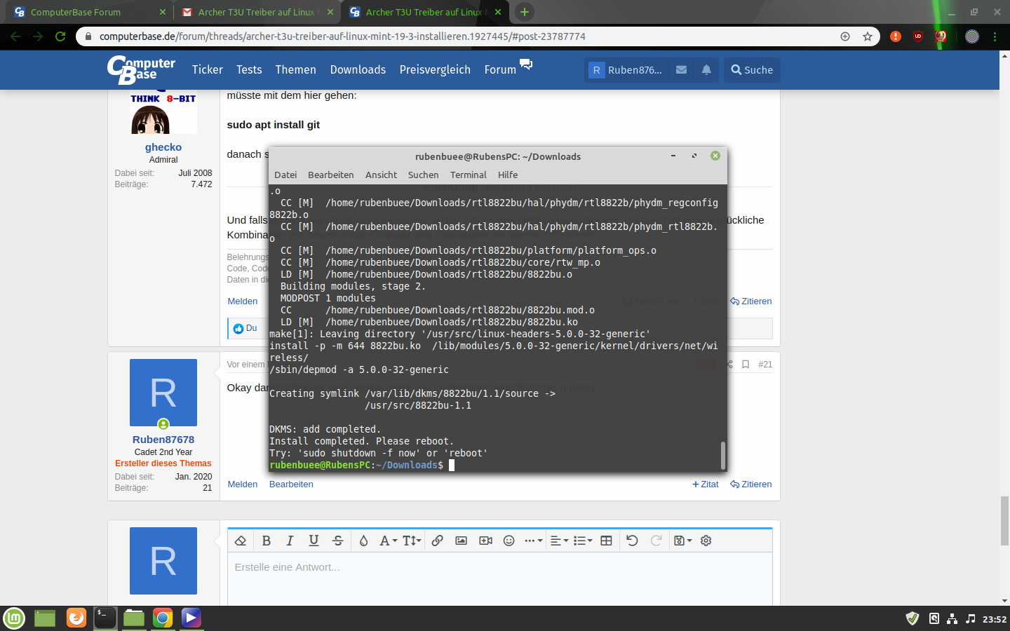1010x631 pixels.
Task: Toggle BB code mode gear icon
Action: point(706,541)
